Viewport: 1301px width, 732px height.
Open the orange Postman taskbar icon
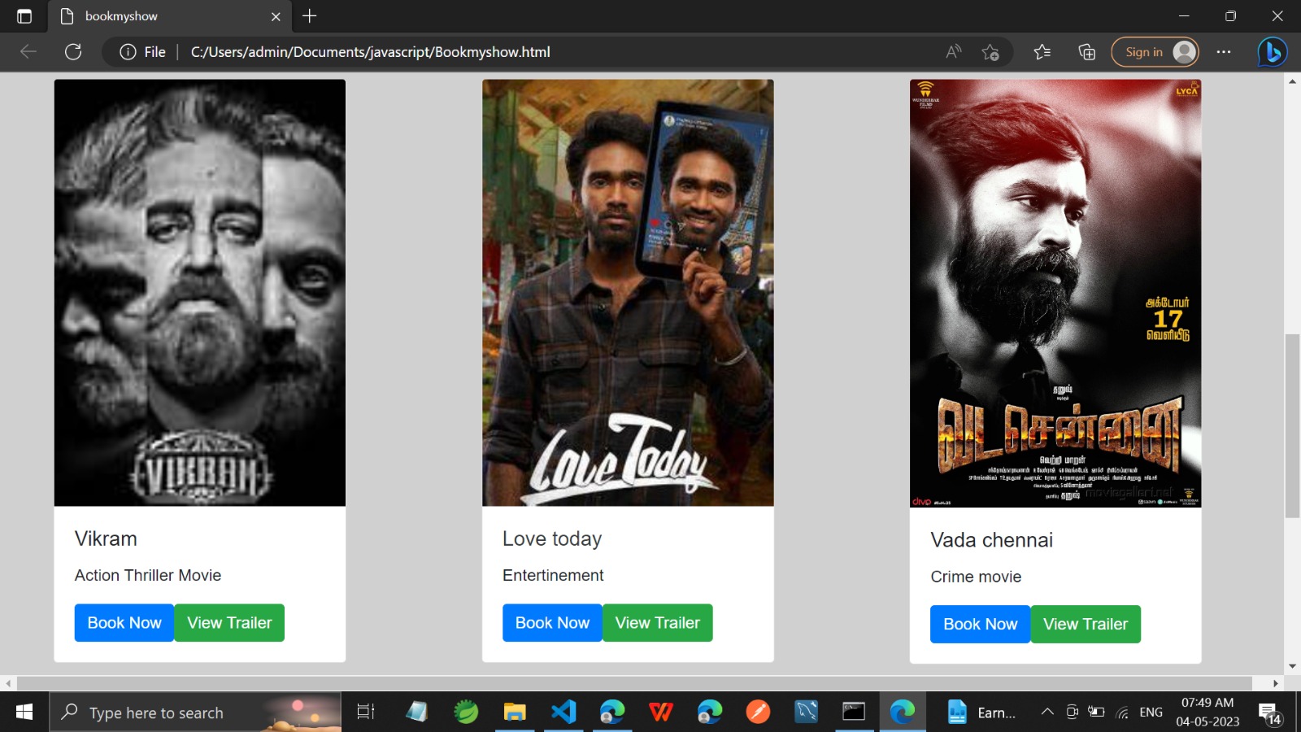758,712
